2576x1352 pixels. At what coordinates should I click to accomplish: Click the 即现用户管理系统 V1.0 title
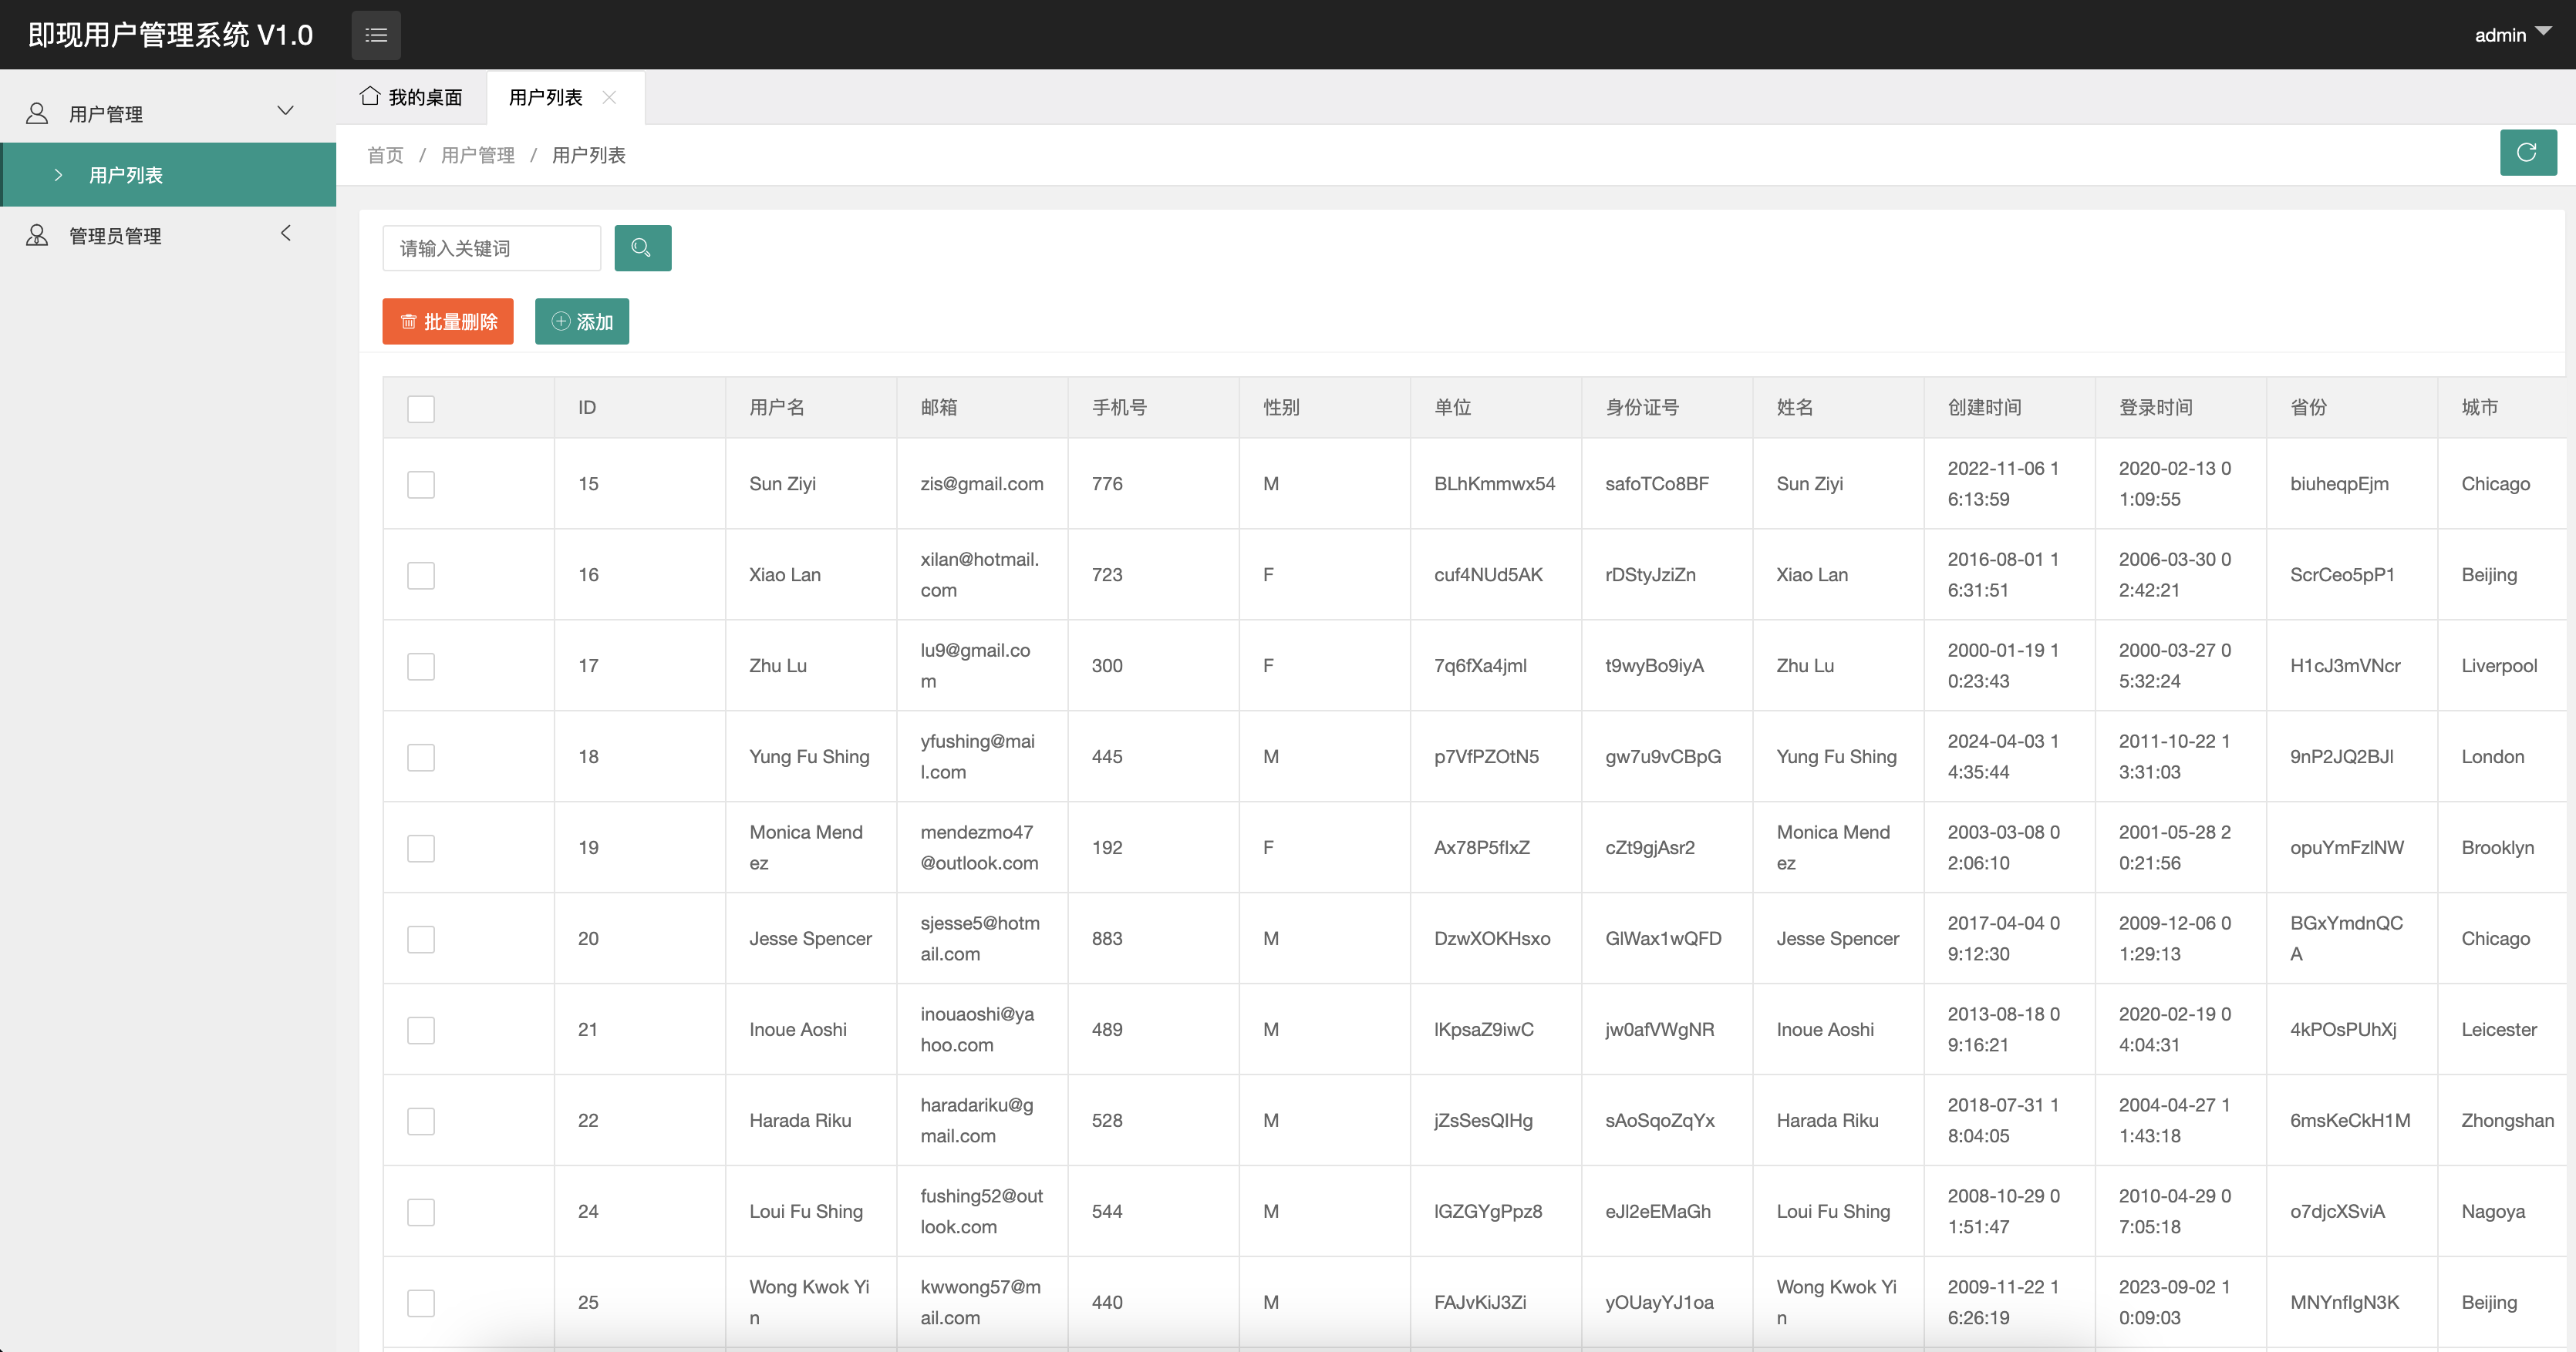(x=171, y=35)
